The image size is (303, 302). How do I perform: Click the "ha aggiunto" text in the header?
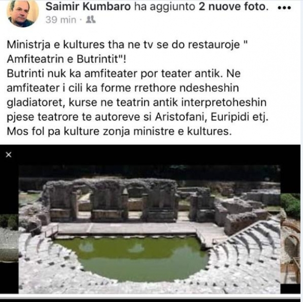165,7
